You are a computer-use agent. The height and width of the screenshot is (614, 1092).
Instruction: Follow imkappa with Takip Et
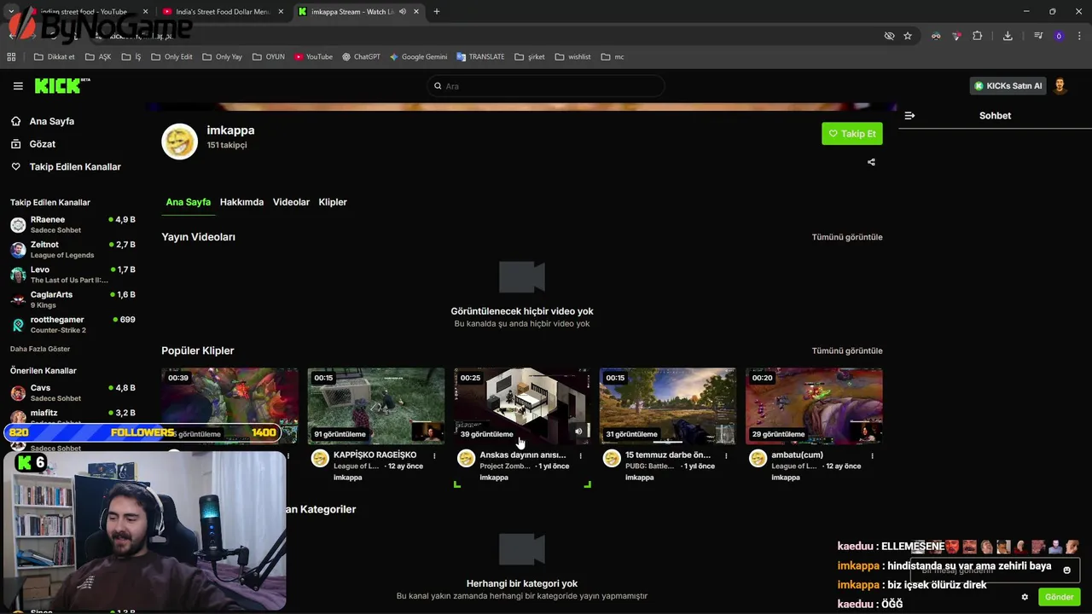click(x=852, y=134)
